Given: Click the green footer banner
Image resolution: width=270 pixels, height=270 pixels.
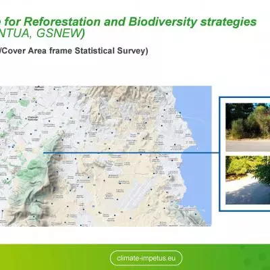Looking at the screenshot, I should point(135,257).
